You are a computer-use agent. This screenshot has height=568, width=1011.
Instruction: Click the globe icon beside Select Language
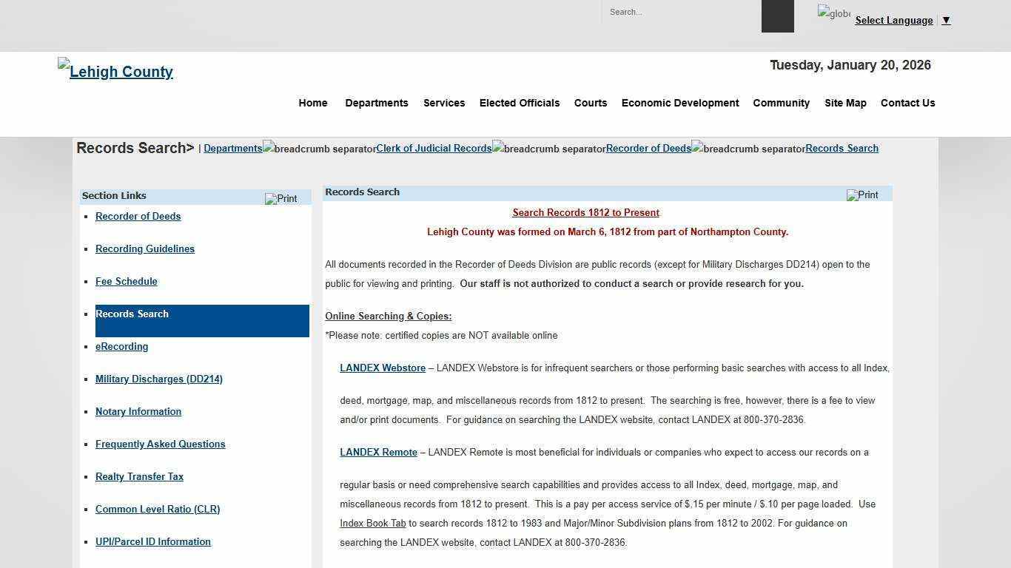(833, 13)
